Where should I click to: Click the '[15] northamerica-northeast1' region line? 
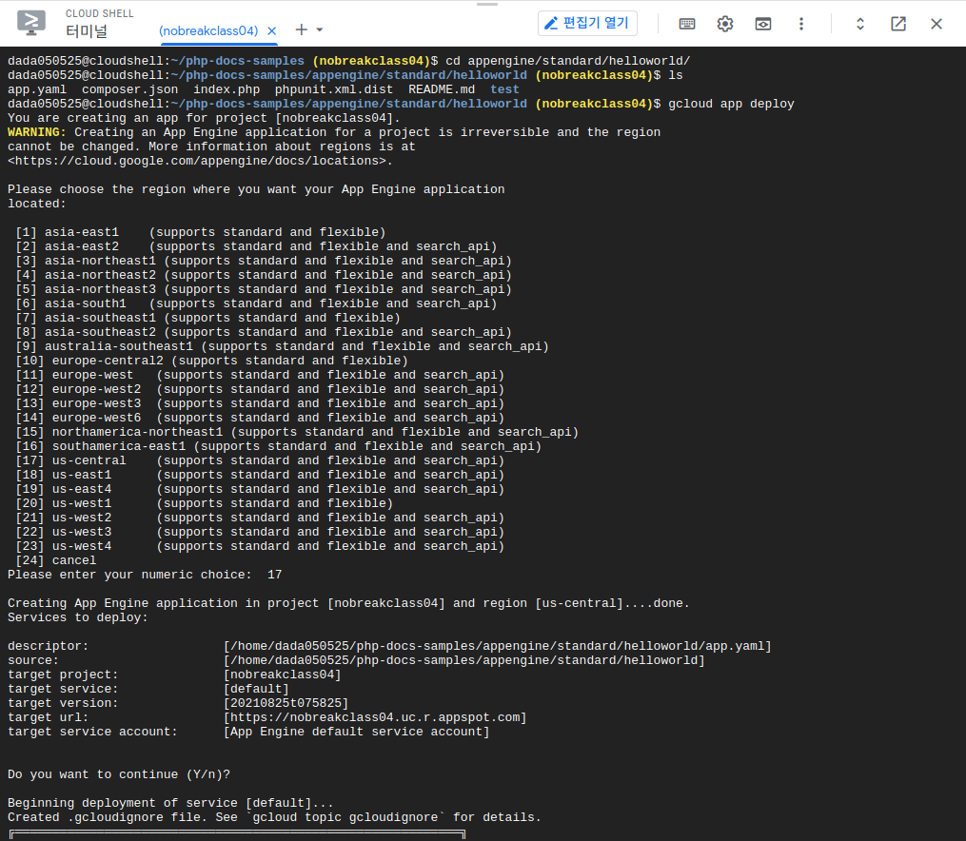coord(297,432)
